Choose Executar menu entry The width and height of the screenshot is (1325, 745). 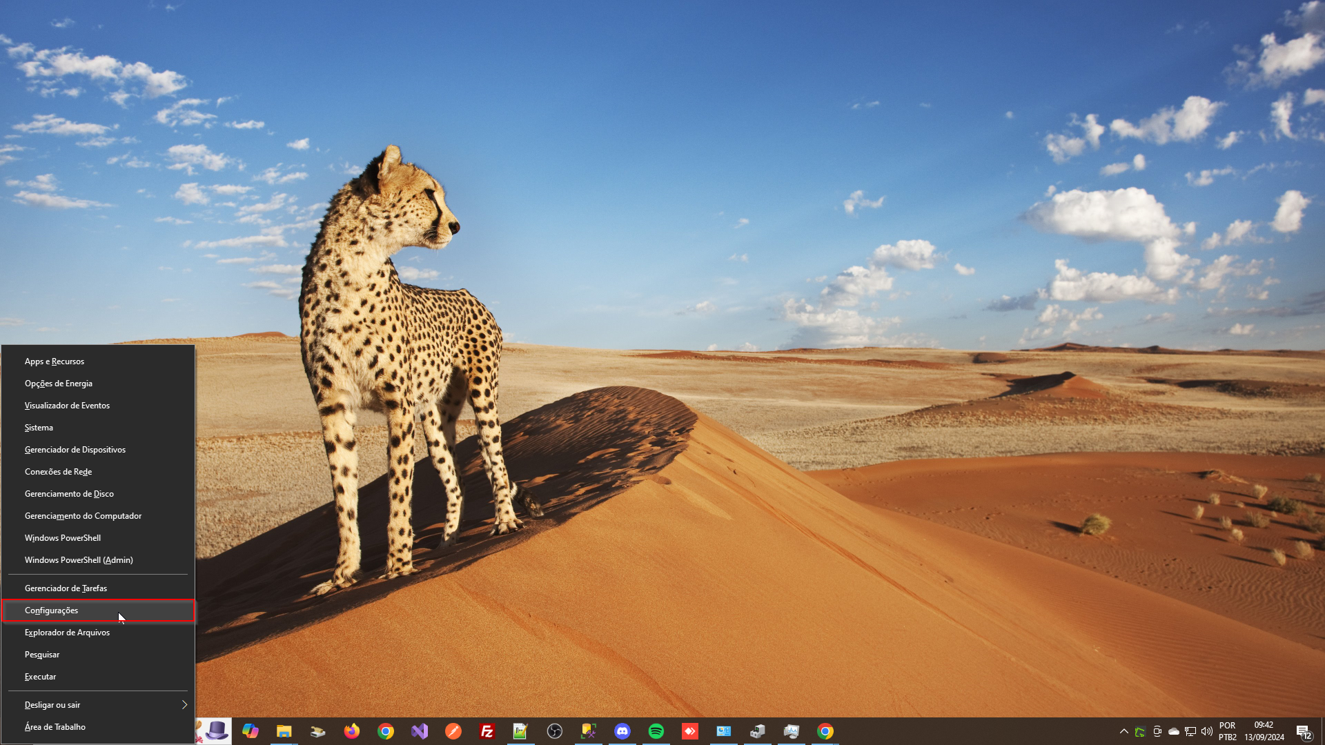pos(98,677)
